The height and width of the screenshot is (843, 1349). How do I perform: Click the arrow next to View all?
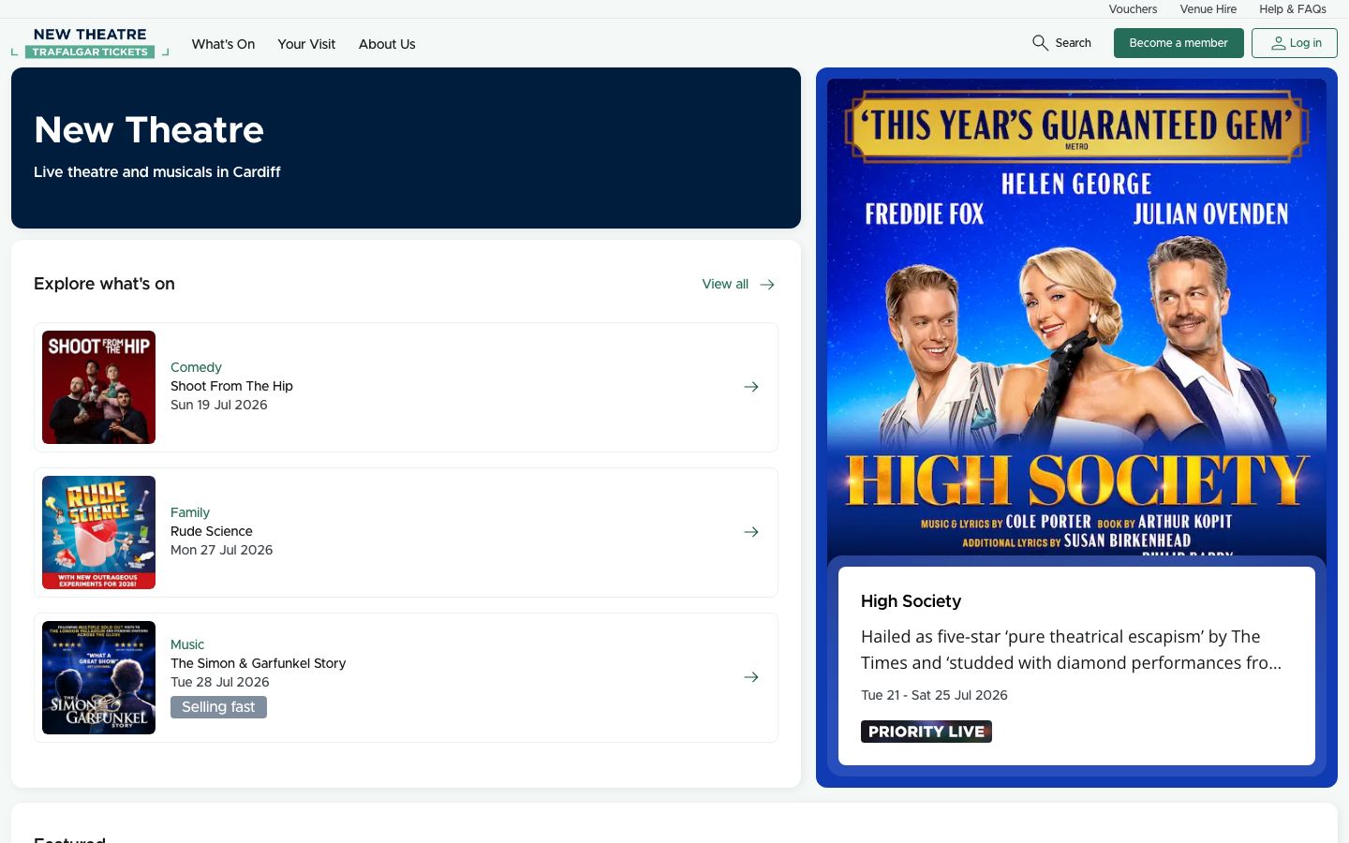coord(767,285)
